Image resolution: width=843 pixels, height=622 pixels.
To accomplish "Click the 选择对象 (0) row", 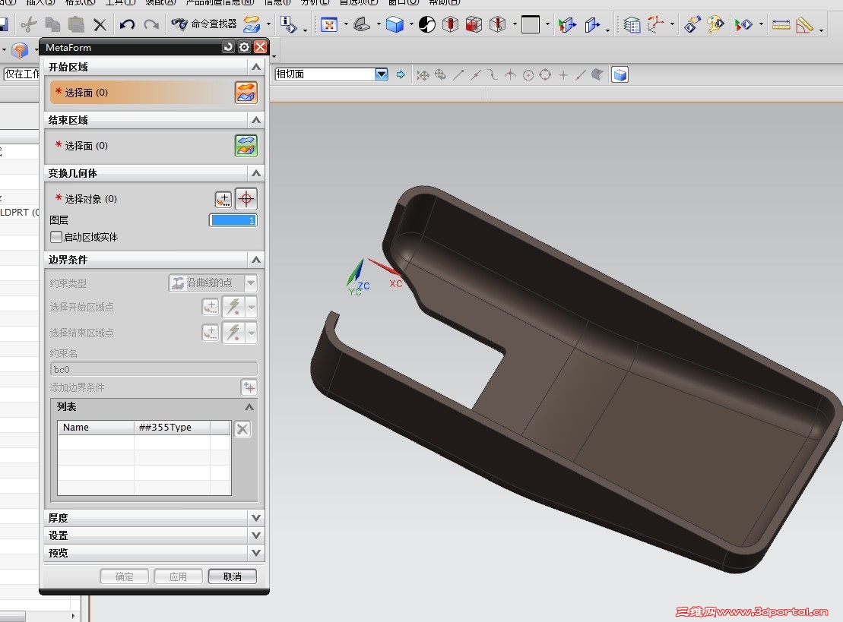I will coord(132,199).
